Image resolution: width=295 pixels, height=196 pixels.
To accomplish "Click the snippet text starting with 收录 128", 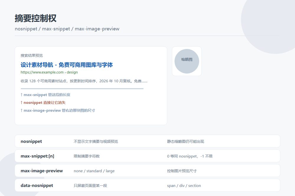I will pyautogui.click(x=84, y=81).
